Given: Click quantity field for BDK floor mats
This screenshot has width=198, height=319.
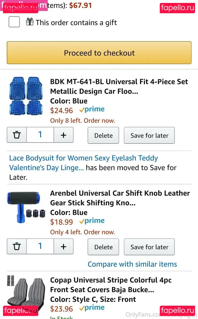Looking at the screenshot, I should coord(40,135).
